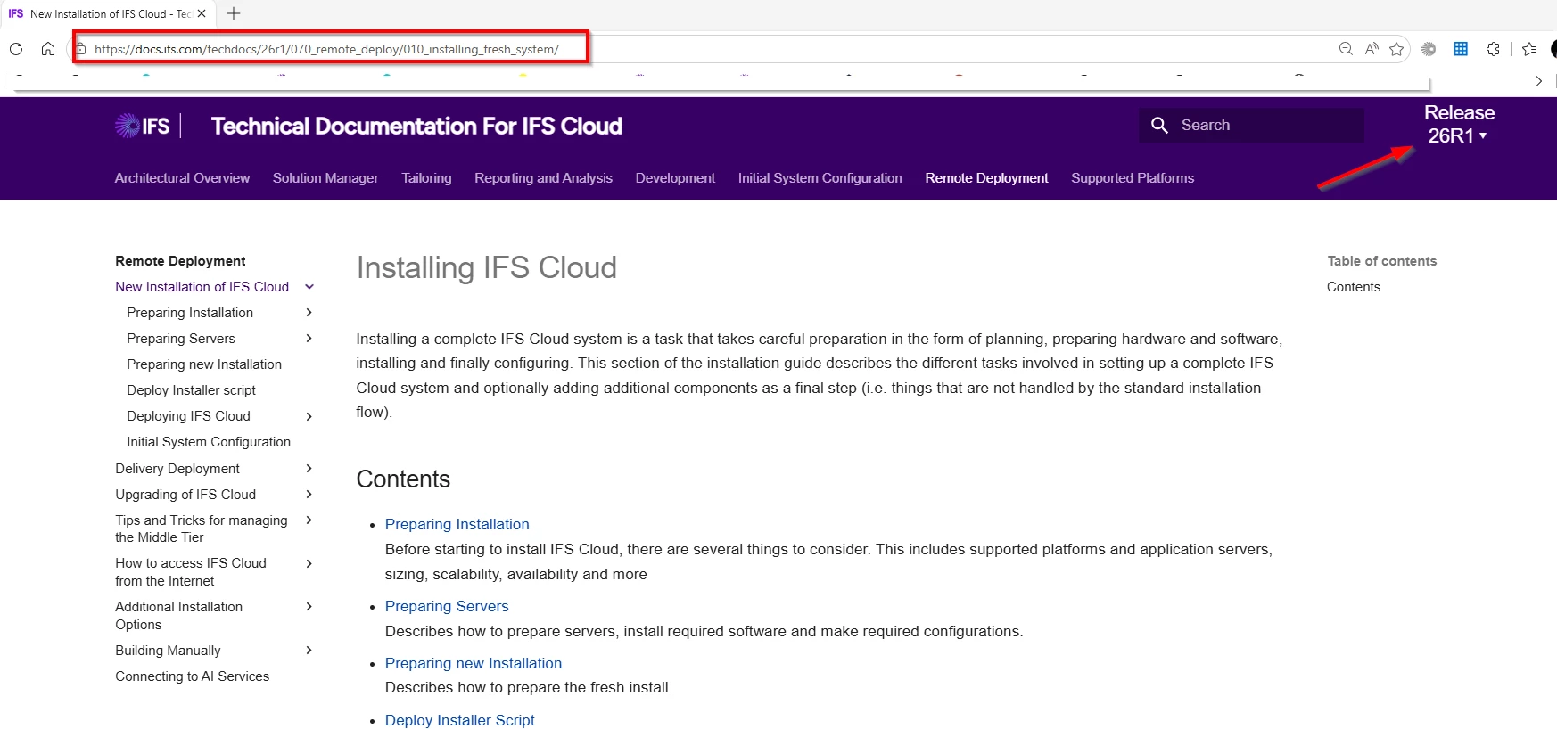The image size is (1557, 729).
Task: Open sidebar link Connecting to AI Services
Action: (x=192, y=676)
